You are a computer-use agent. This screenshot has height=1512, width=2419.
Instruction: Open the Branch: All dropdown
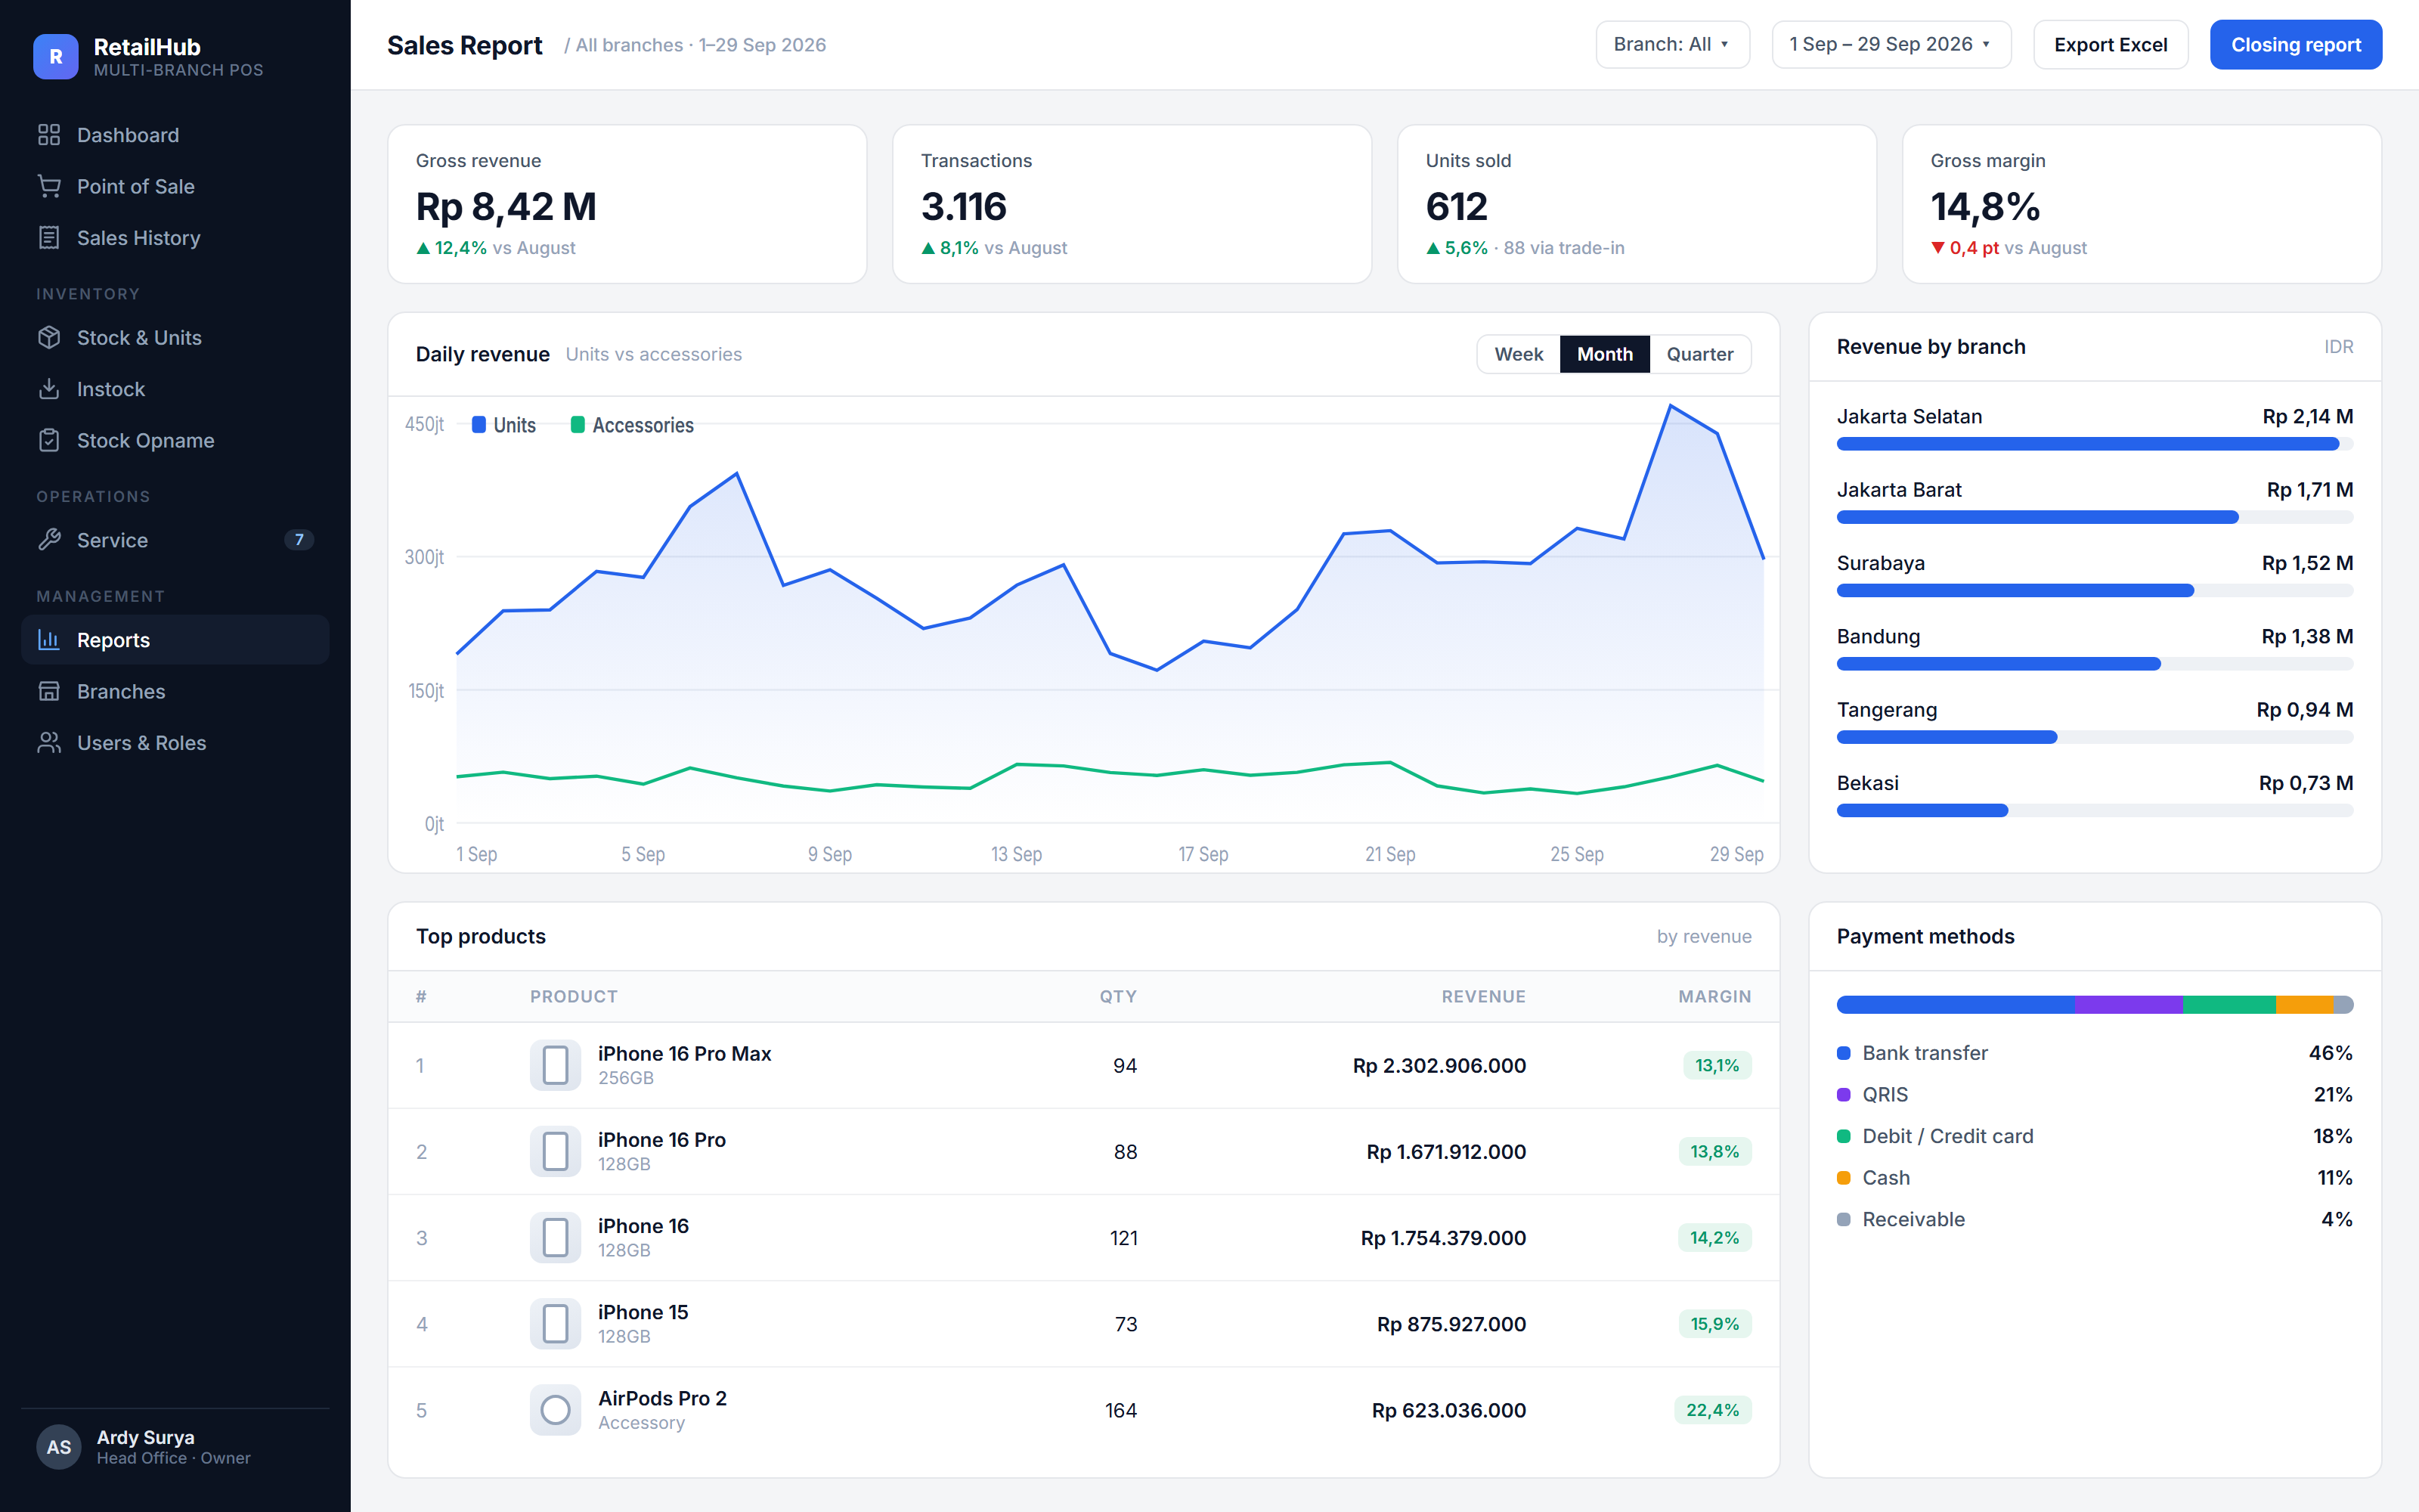1672,45
